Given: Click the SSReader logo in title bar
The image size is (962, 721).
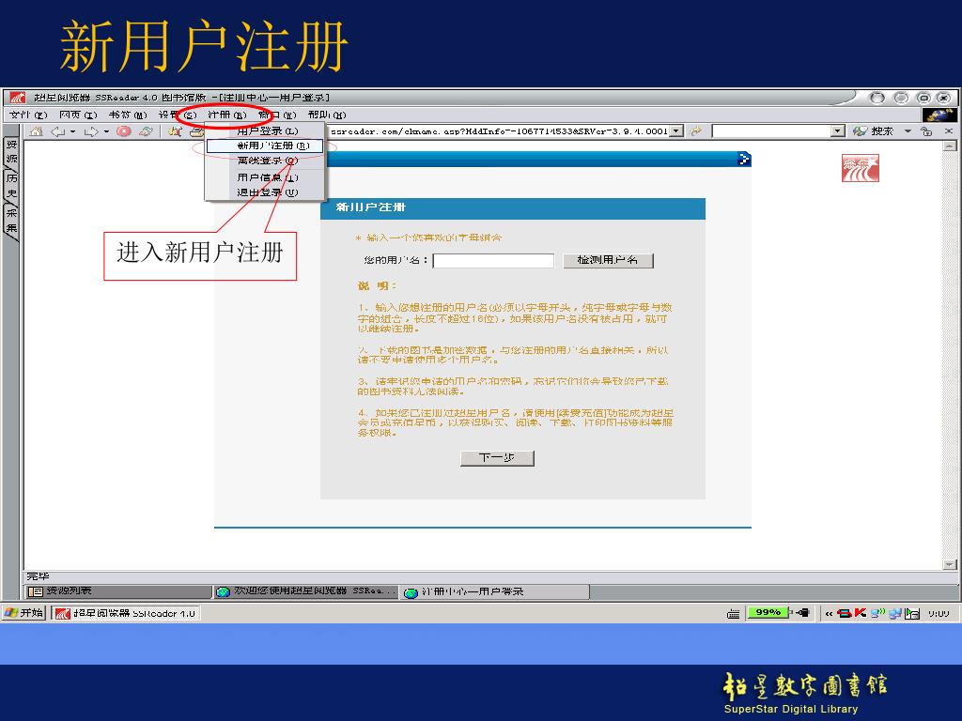Looking at the screenshot, I should click(x=17, y=98).
